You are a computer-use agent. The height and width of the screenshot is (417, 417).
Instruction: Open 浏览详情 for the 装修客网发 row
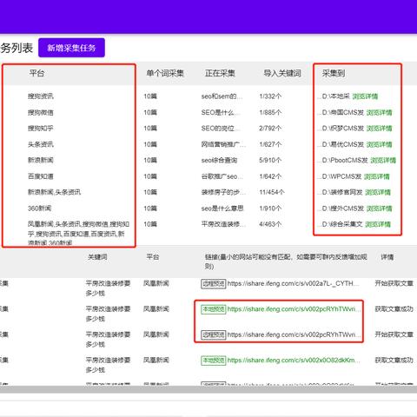378,192
